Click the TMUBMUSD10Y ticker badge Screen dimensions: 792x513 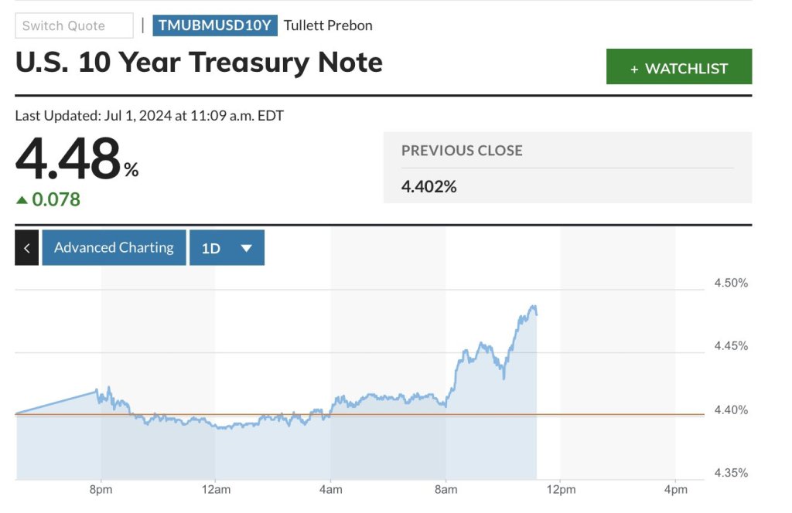pyautogui.click(x=214, y=25)
